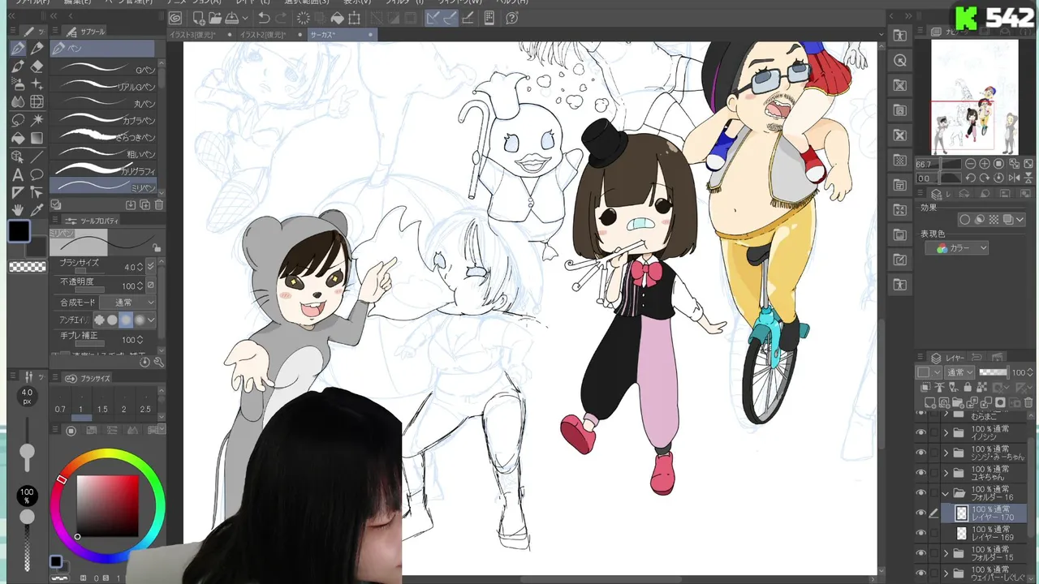Hide the イノシシ folder layer
Screen dimensions: 1039x584
[x=920, y=432]
